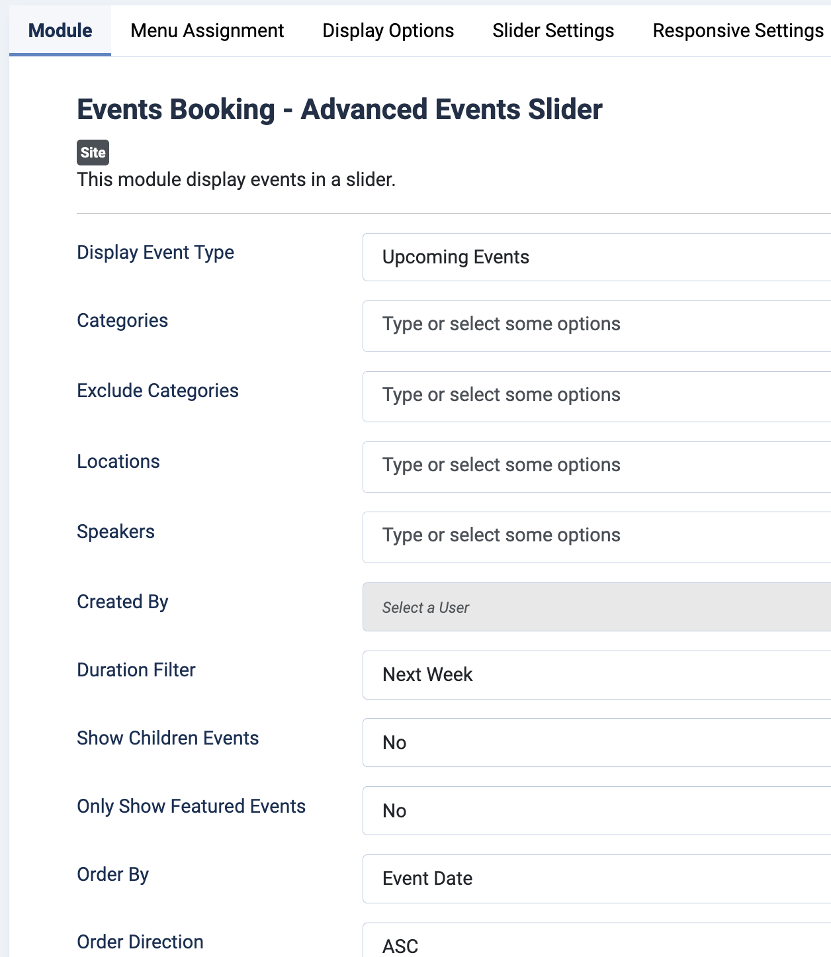Click the Display Event Type label
Viewport: 831px width, 957px height.
tap(155, 253)
